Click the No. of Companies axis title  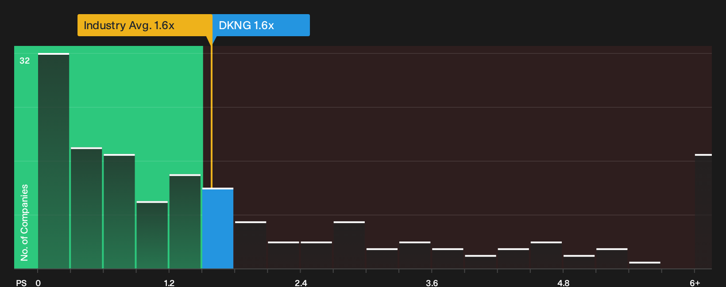(24, 223)
